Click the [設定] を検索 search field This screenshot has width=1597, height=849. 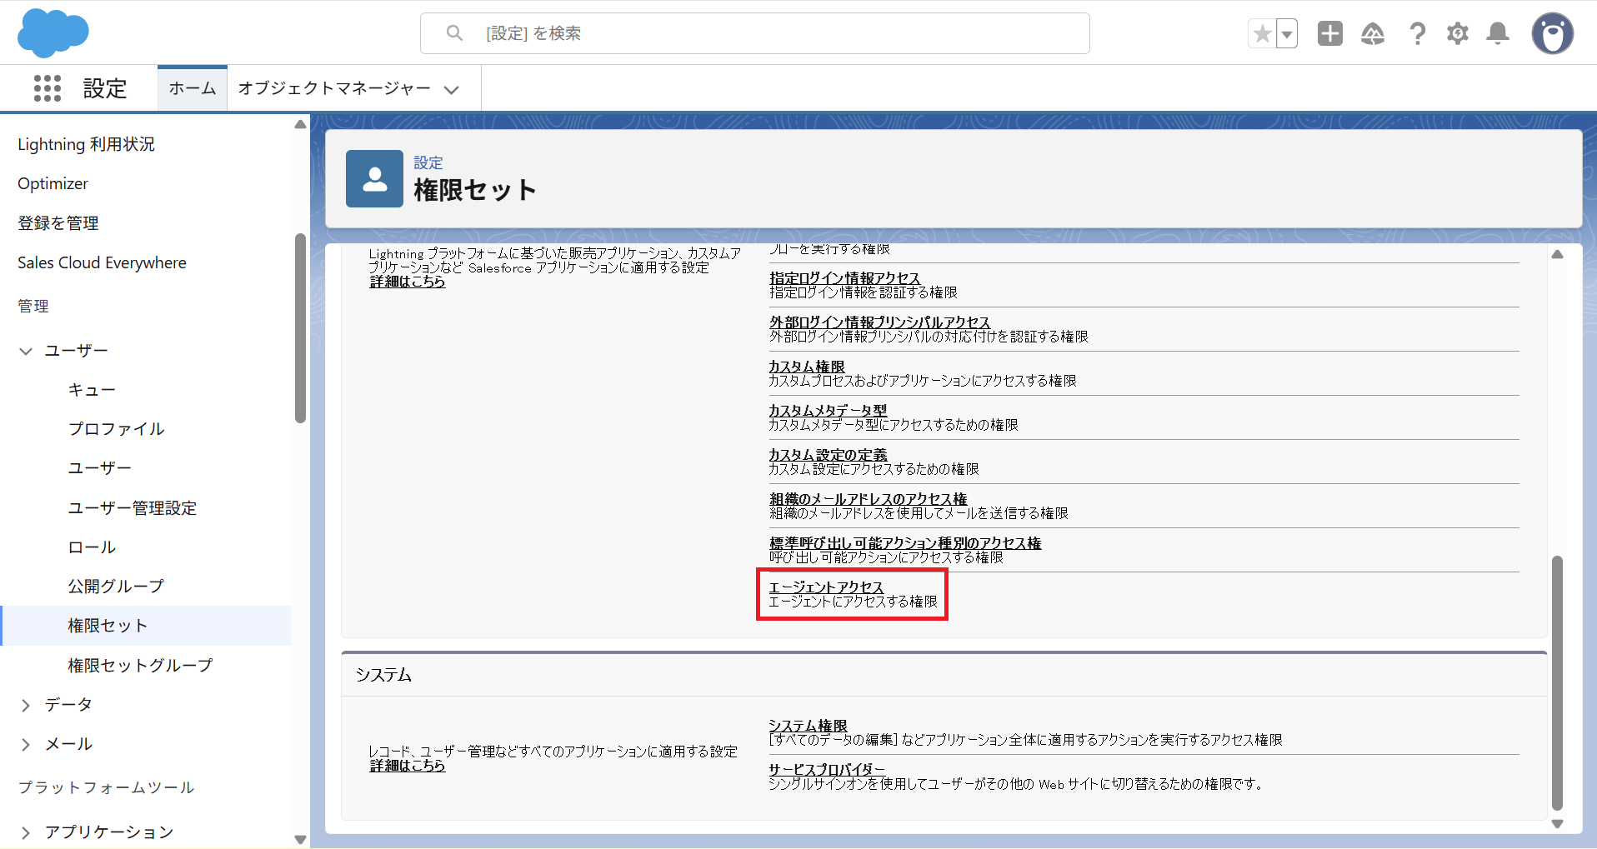pyautogui.click(x=754, y=33)
